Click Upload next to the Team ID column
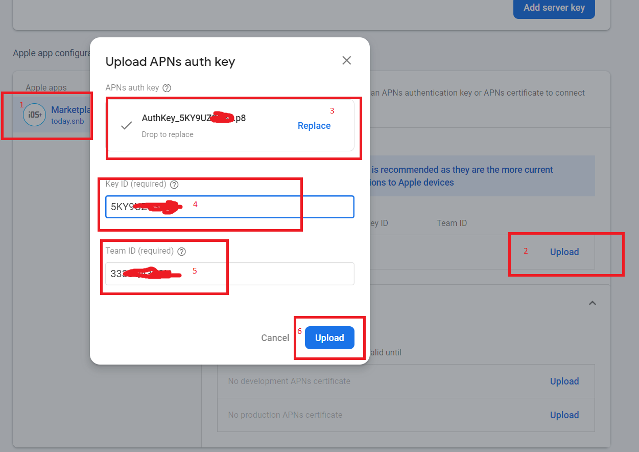 point(564,252)
